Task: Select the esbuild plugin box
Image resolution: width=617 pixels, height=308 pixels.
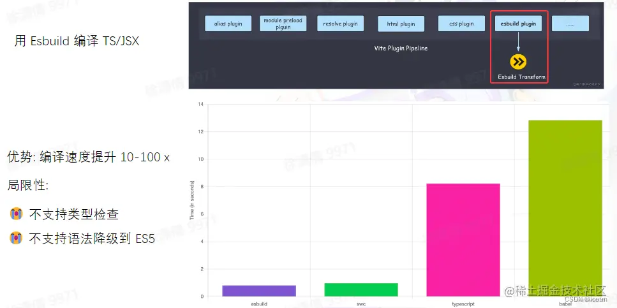Action: 518,24
